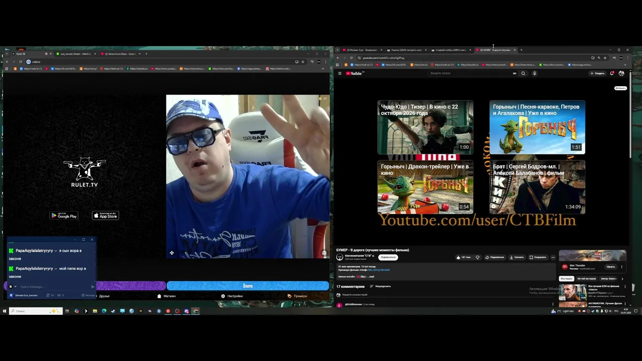This screenshot has height=361, width=642.
Task: Open Настройки in Rulet.tv bottom menu
Action: click(232, 296)
